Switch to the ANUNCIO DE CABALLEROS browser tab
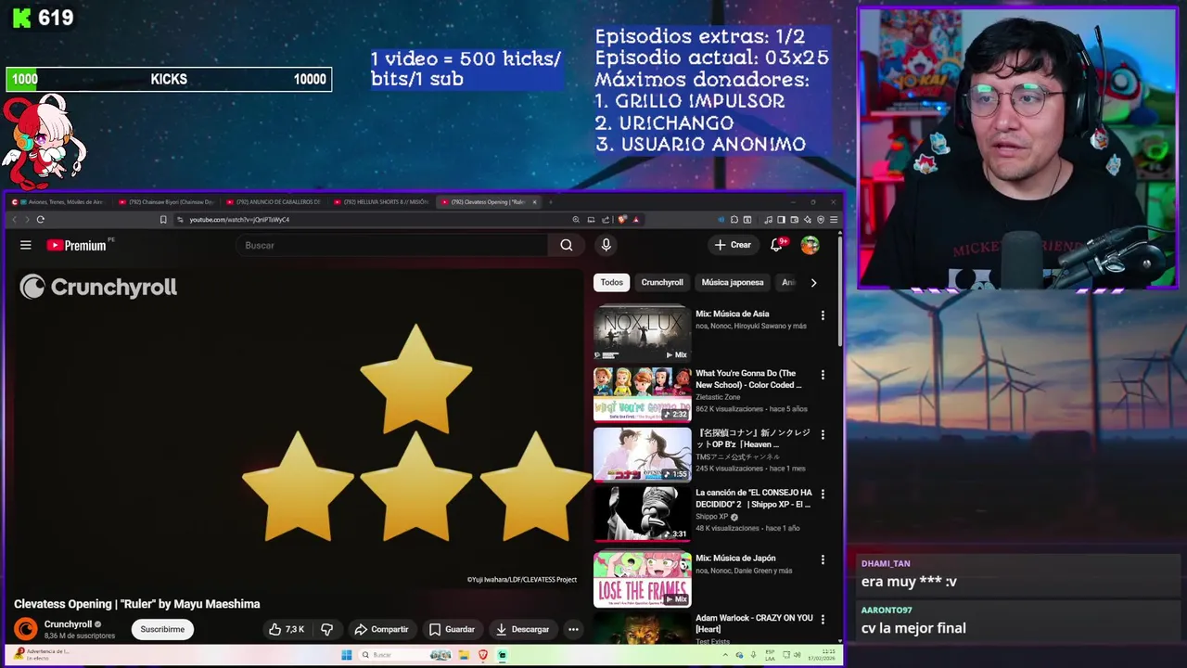 (274, 201)
